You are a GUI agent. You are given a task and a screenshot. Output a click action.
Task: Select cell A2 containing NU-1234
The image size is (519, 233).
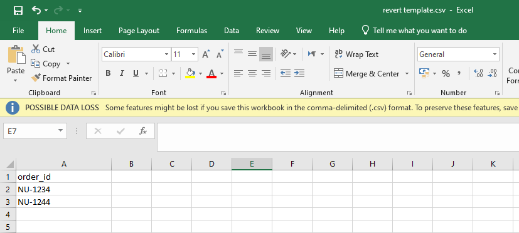63,189
